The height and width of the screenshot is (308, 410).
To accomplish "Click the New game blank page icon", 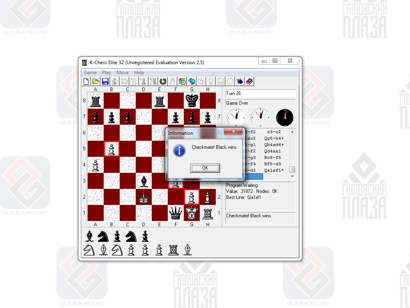I will tap(86, 81).
